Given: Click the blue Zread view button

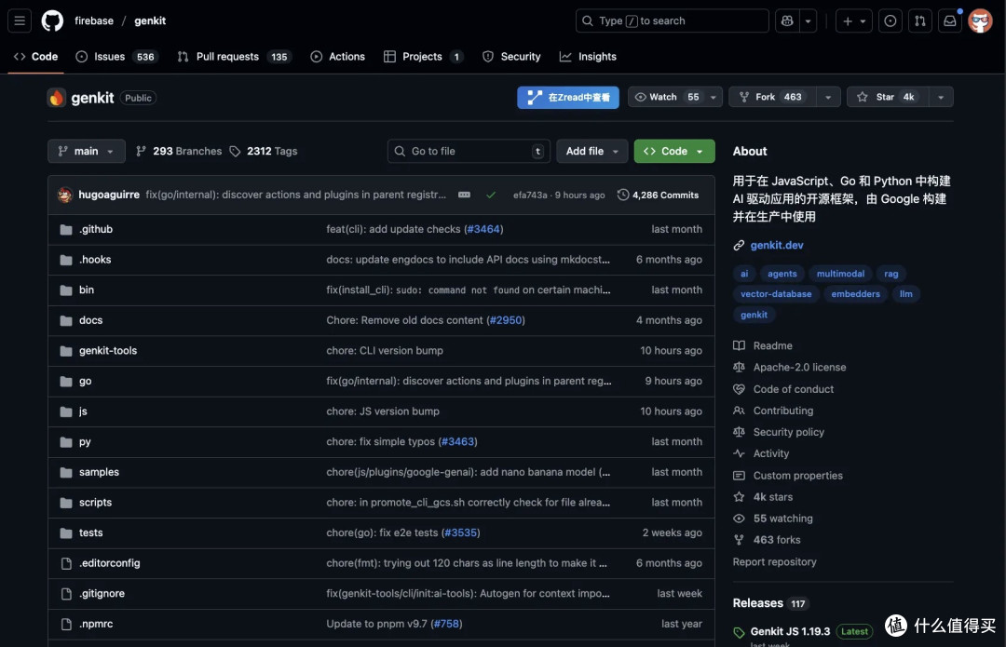Looking at the screenshot, I should coord(568,98).
